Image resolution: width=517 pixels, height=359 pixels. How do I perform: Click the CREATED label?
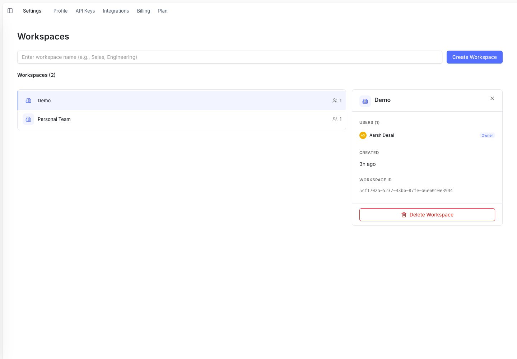tap(369, 153)
